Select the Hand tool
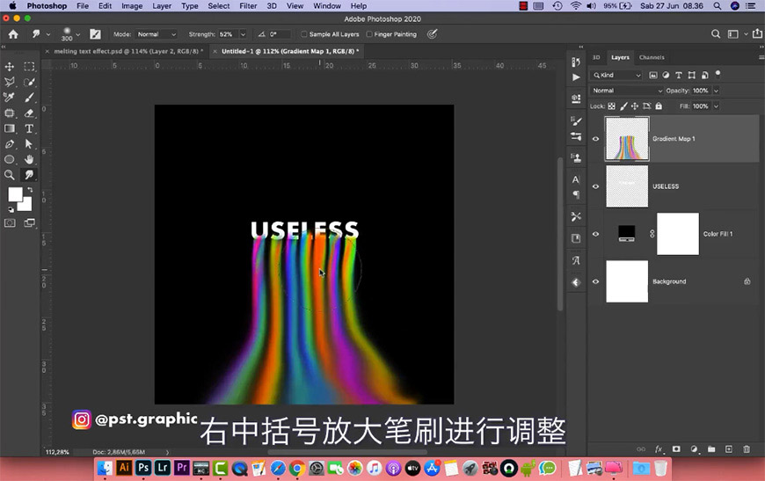 tap(29, 159)
